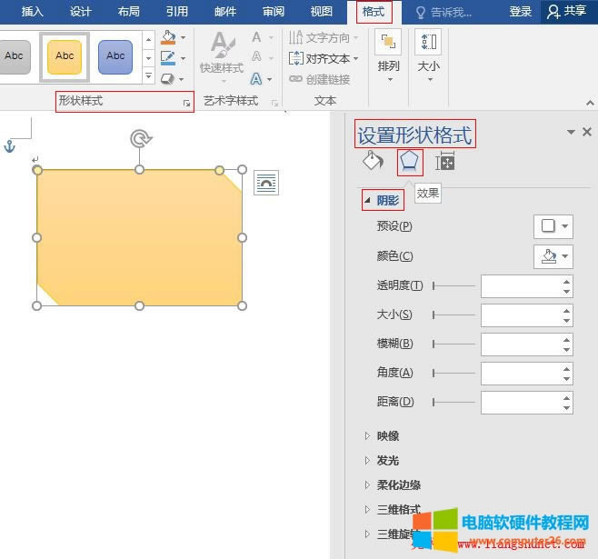Open the shadow Presets dropdown
This screenshot has width=598, height=559.
pos(553,226)
